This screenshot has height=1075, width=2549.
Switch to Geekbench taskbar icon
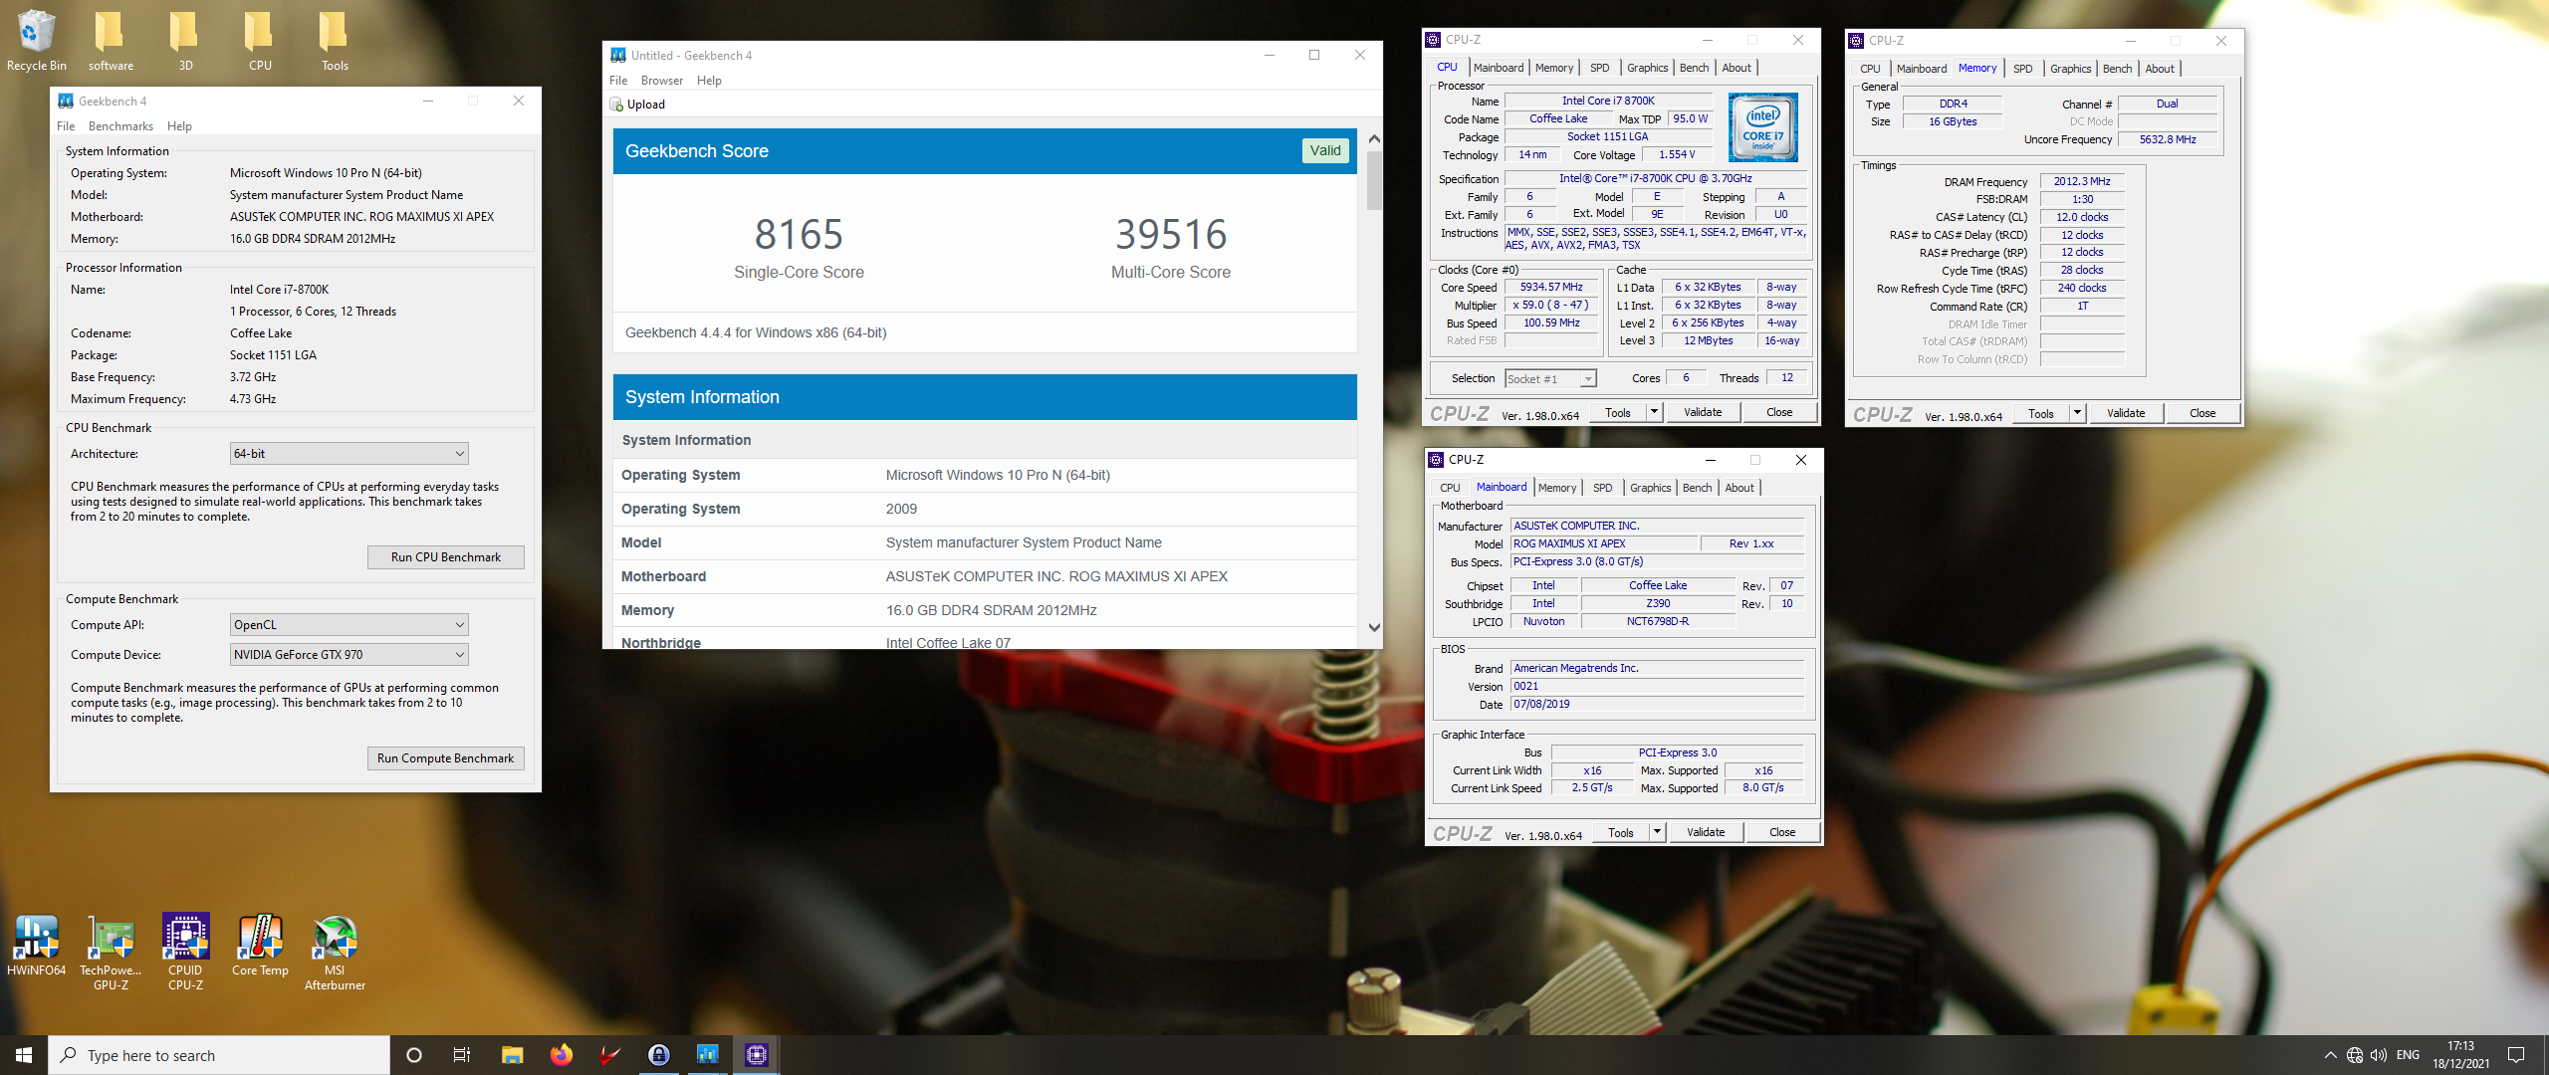point(708,1055)
